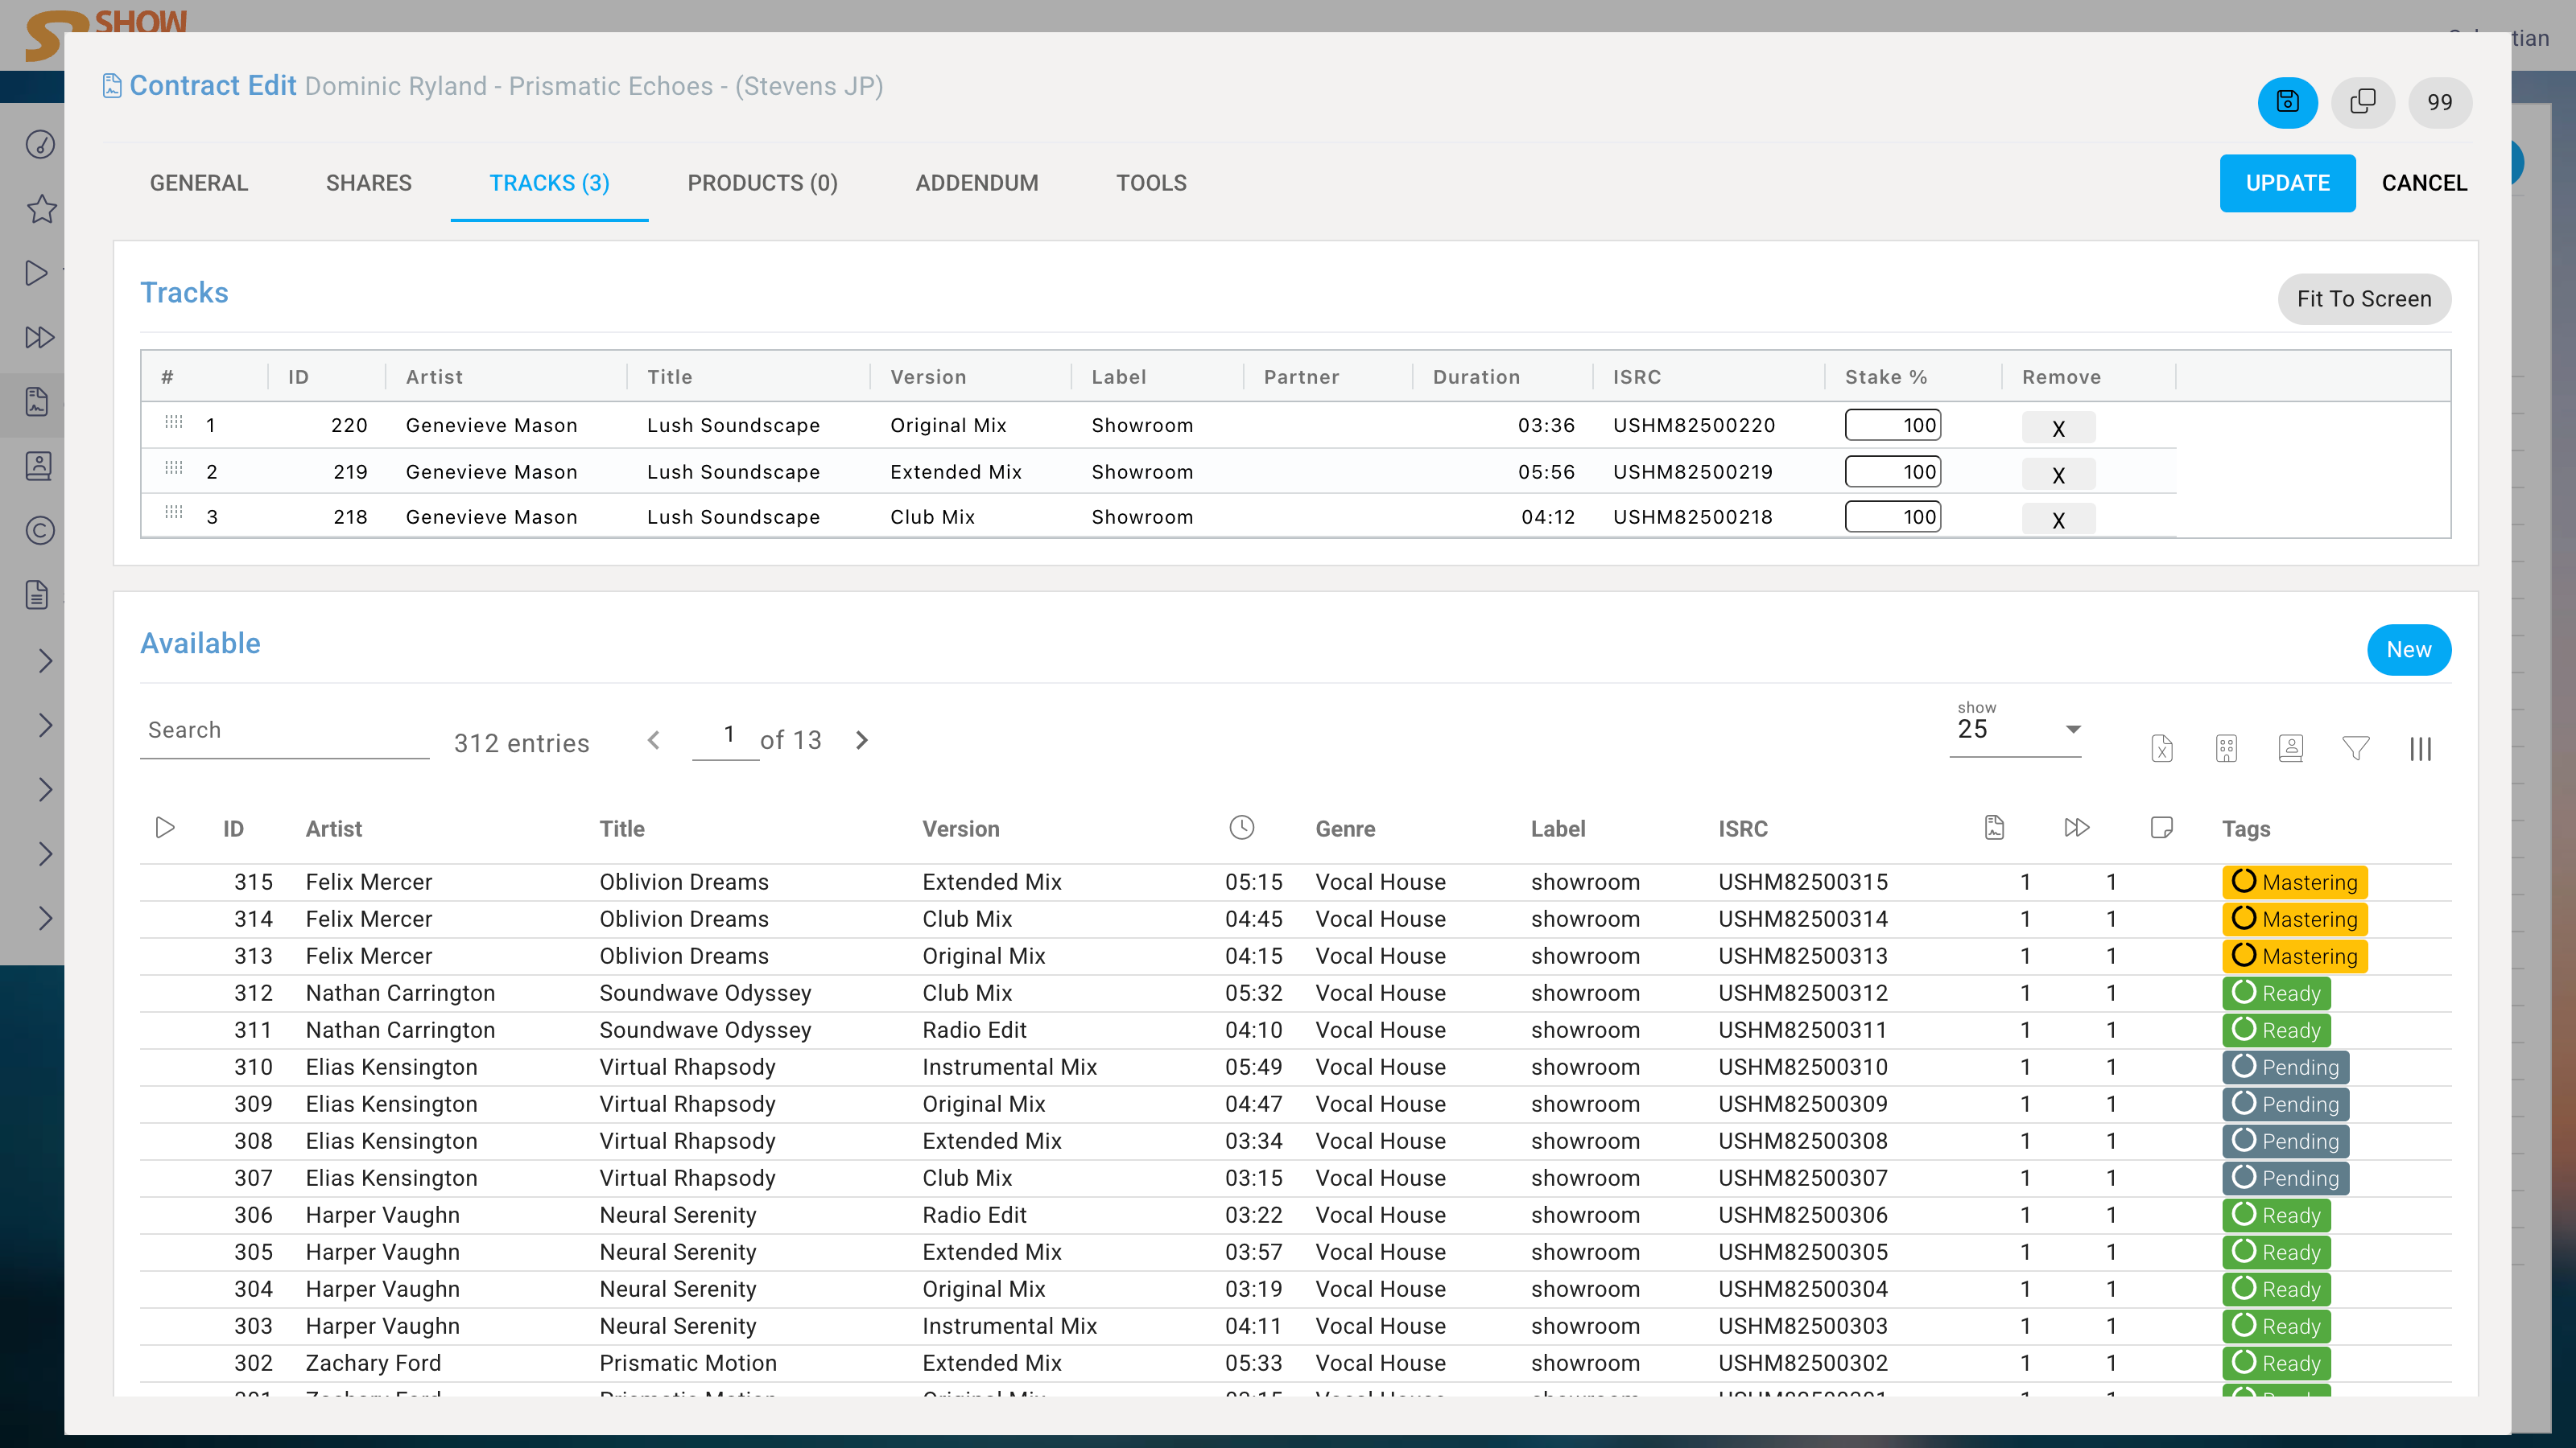Viewport: 2576px width, 1448px height.
Task: Go to next page of available tracks
Action: [862, 740]
